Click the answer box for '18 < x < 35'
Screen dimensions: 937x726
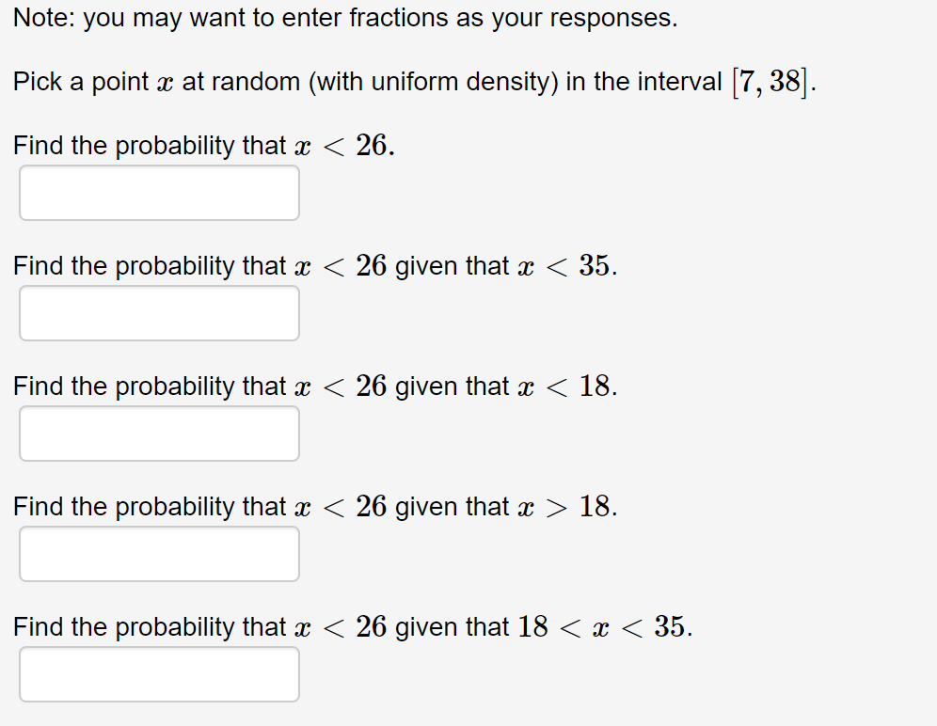(158, 674)
